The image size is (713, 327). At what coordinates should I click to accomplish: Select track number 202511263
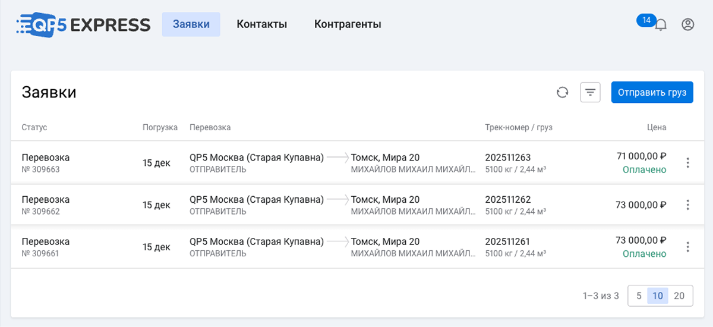tap(508, 158)
